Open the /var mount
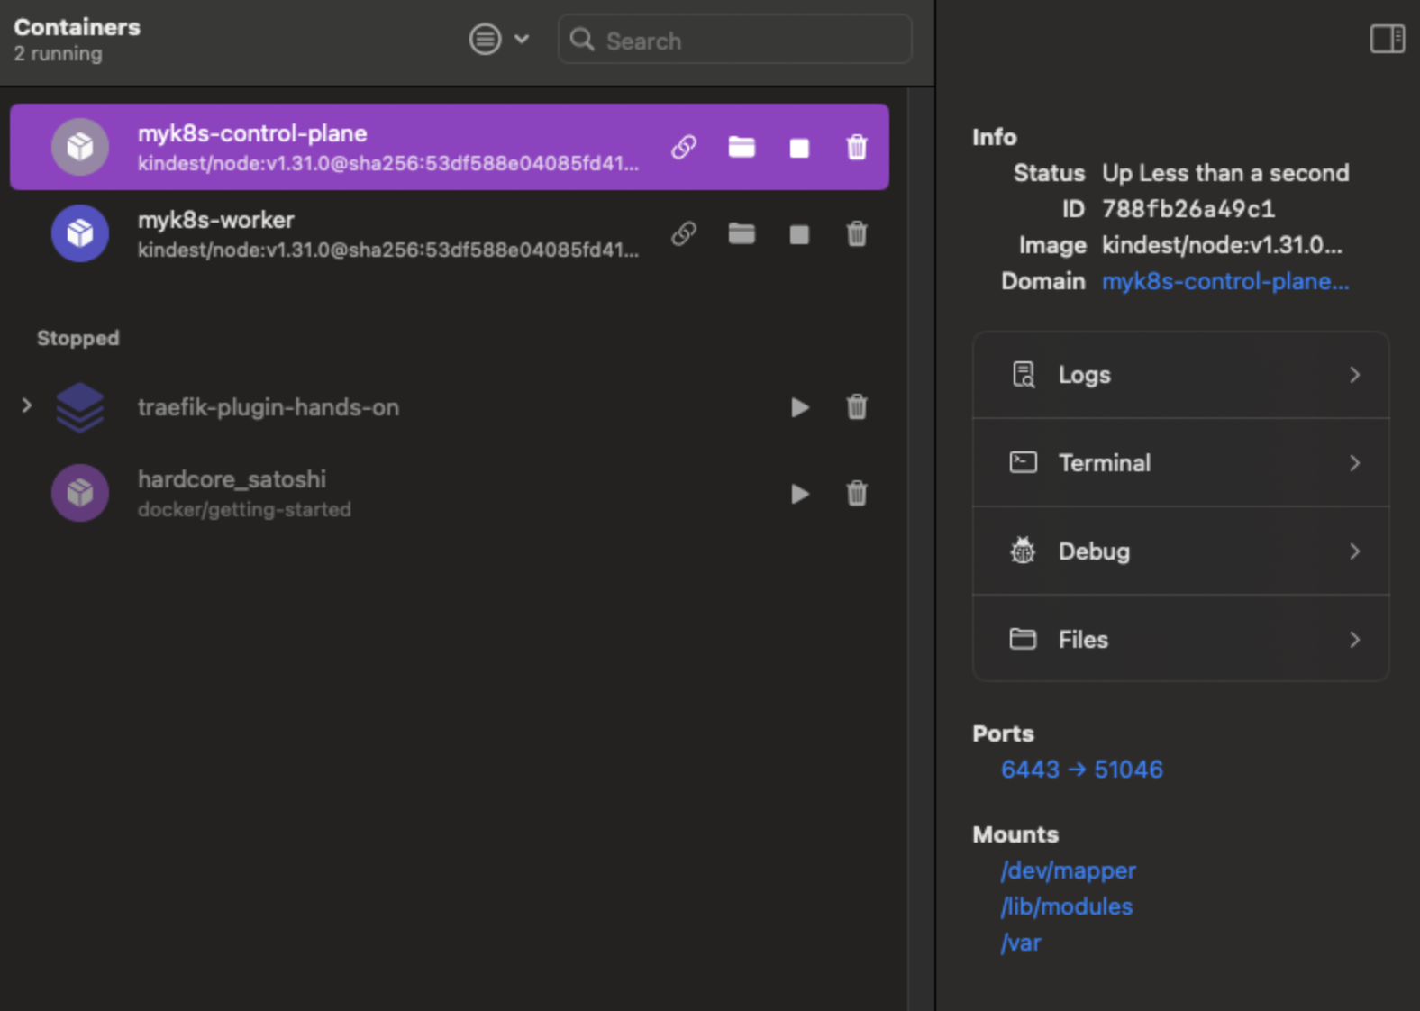Image resolution: width=1420 pixels, height=1011 pixels. (x=1021, y=943)
